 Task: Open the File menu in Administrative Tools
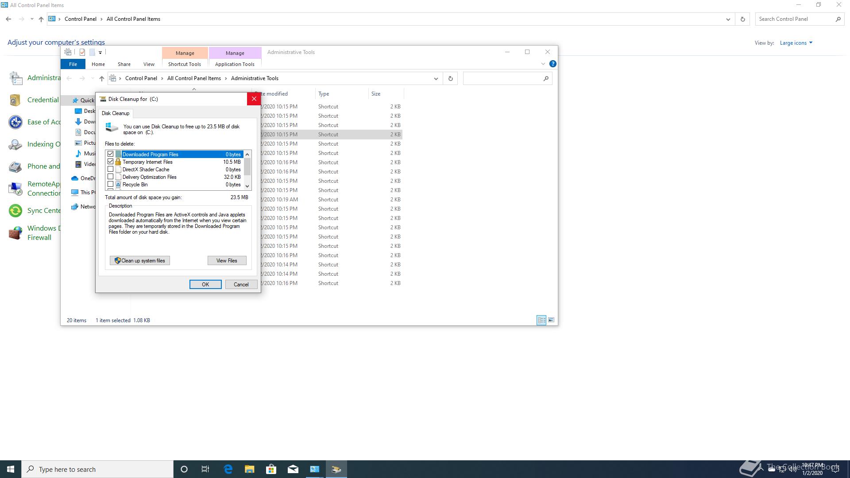click(x=73, y=64)
